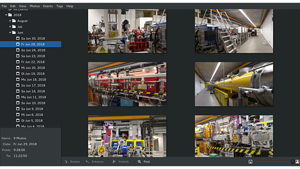Screen dimensions: 300x169
Task: Expand the Juli folder arrow
Action: pos(10,27)
